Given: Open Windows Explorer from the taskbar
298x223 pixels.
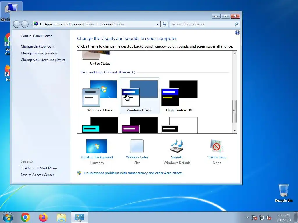Looking at the screenshot, I should tap(61, 217).
